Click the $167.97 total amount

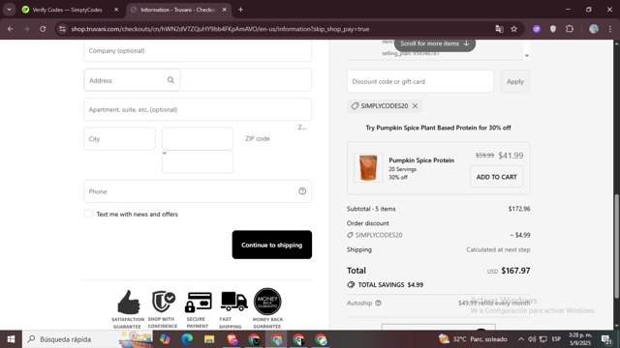pyautogui.click(x=515, y=271)
